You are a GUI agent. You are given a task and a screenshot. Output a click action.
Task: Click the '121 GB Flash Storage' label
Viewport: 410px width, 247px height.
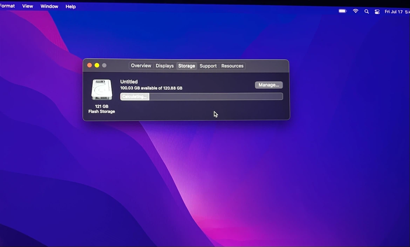[102, 109]
